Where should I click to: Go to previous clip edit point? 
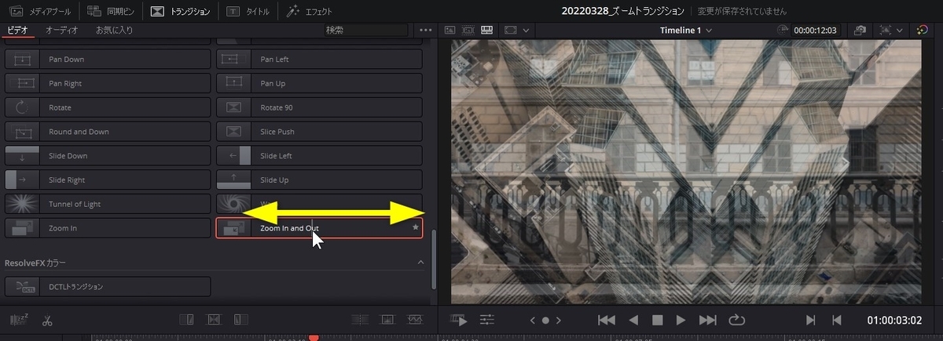[x=837, y=320]
